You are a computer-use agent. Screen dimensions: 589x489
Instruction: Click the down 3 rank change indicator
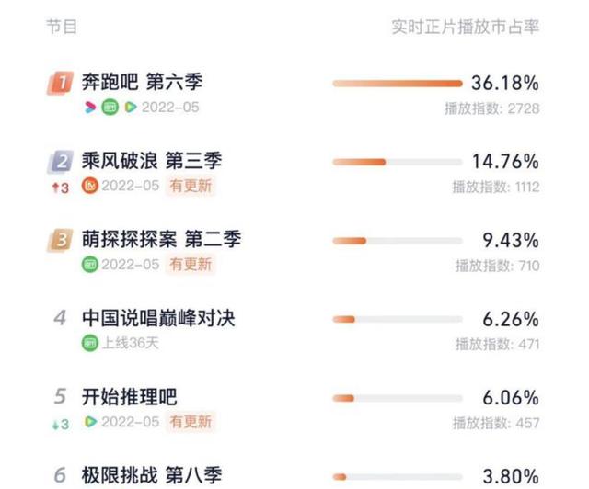click(x=61, y=425)
